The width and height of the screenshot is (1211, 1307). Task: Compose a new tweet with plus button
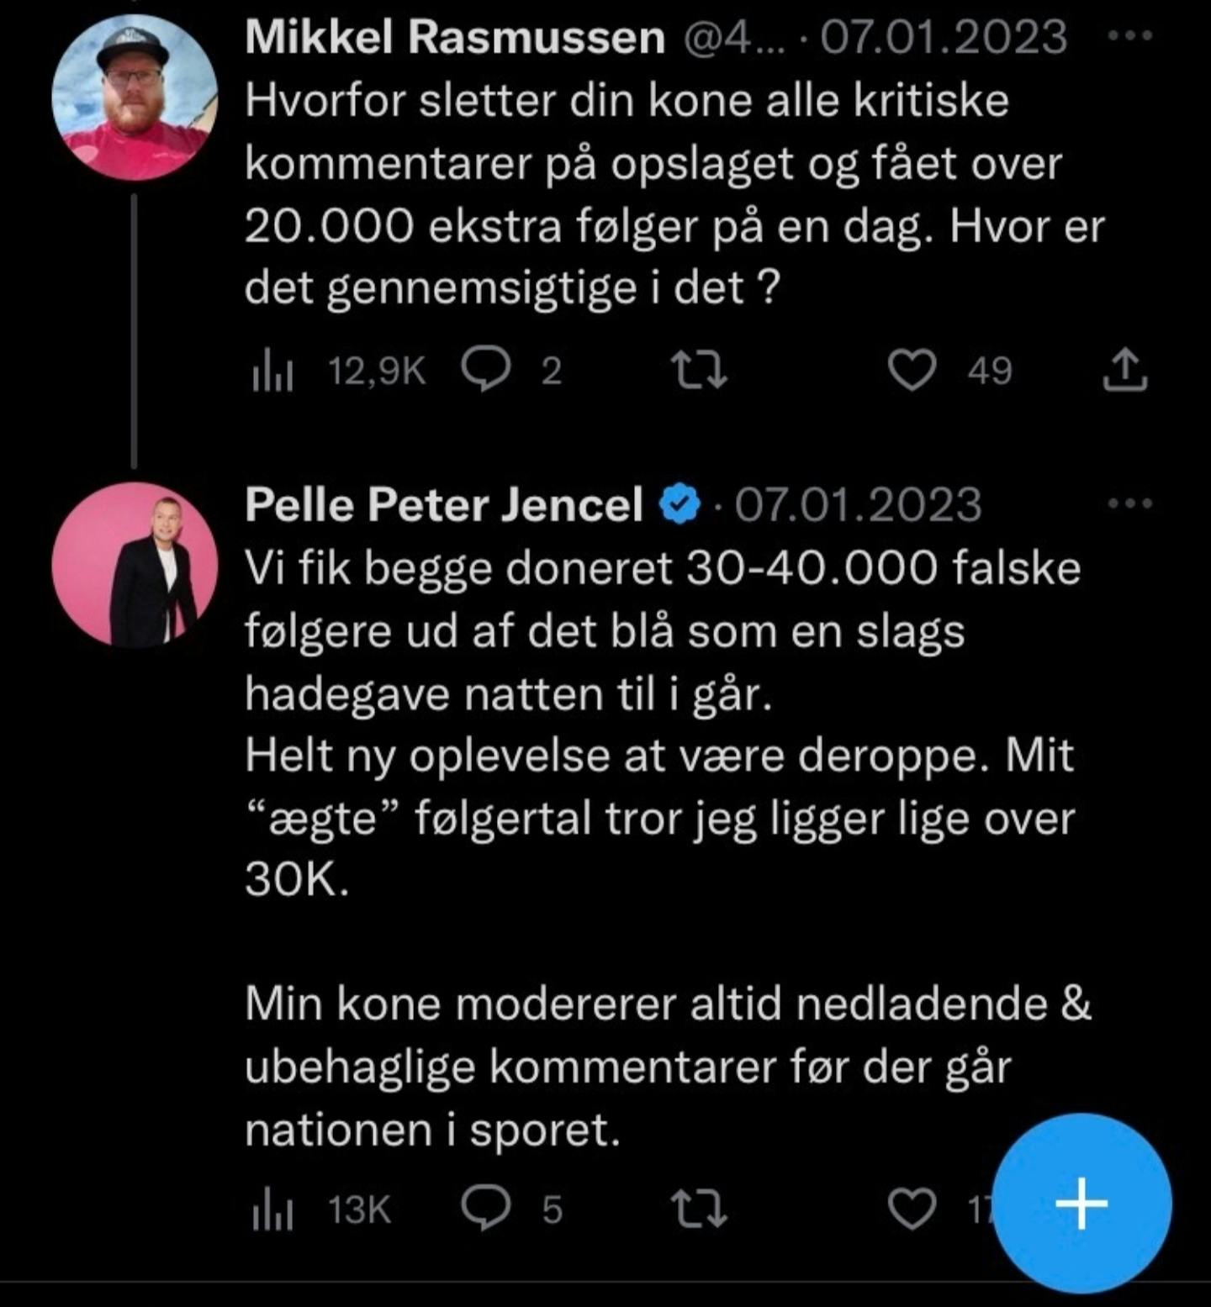pyautogui.click(x=1081, y=1203)
